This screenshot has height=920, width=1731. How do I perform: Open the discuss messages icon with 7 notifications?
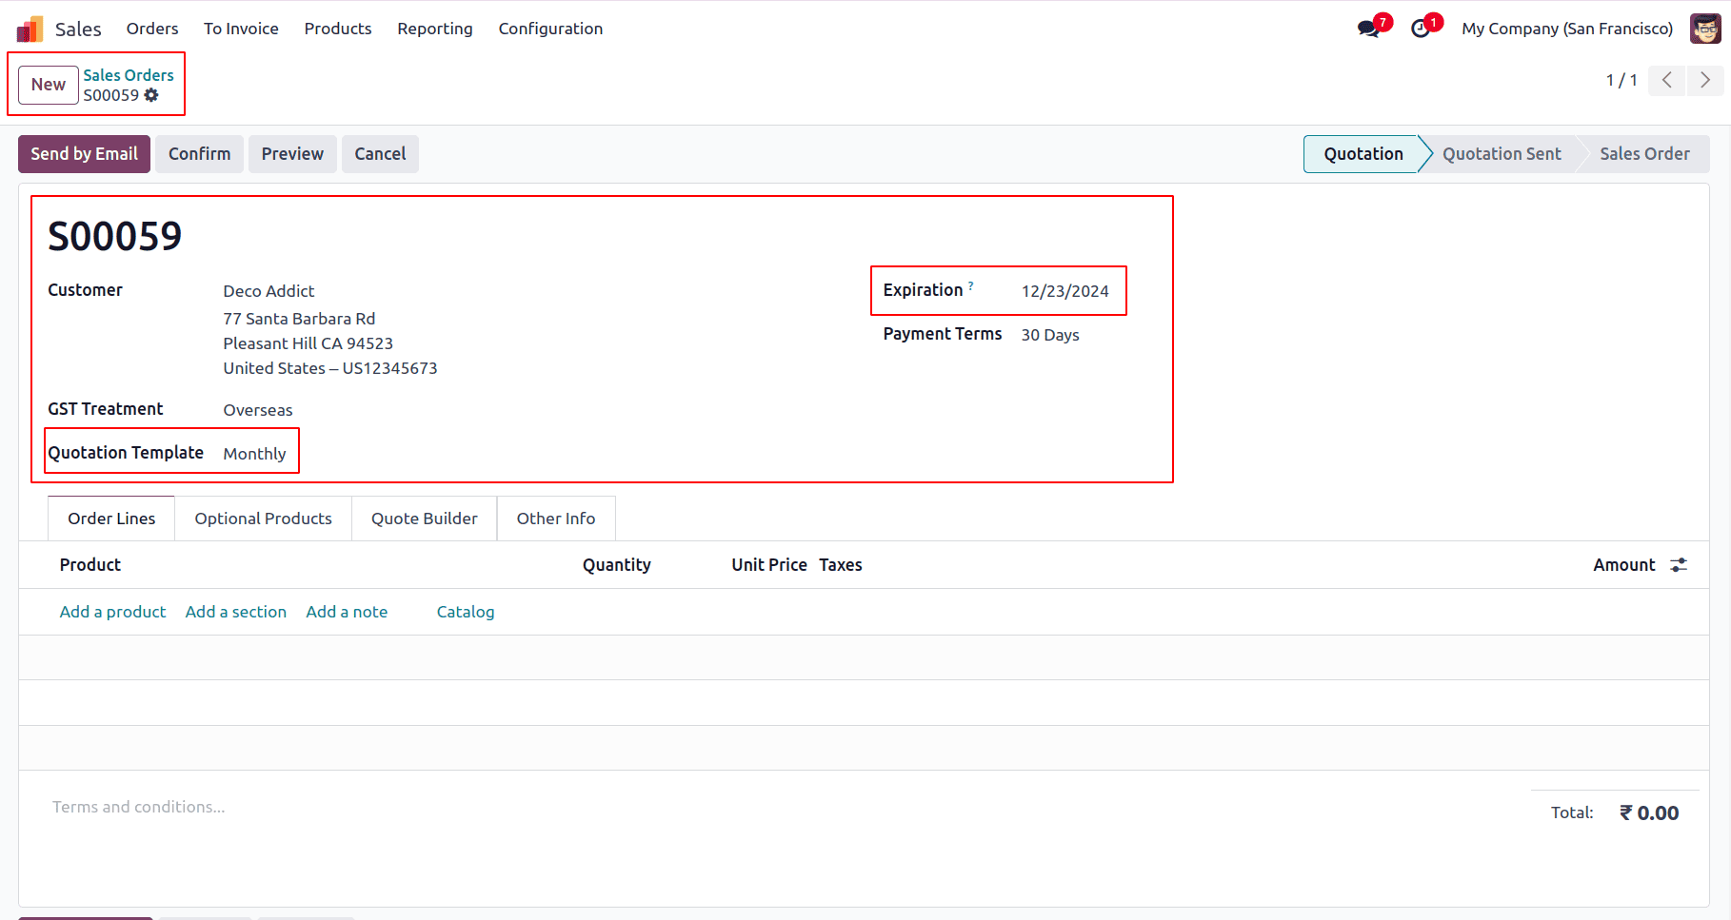(1370, 28)
